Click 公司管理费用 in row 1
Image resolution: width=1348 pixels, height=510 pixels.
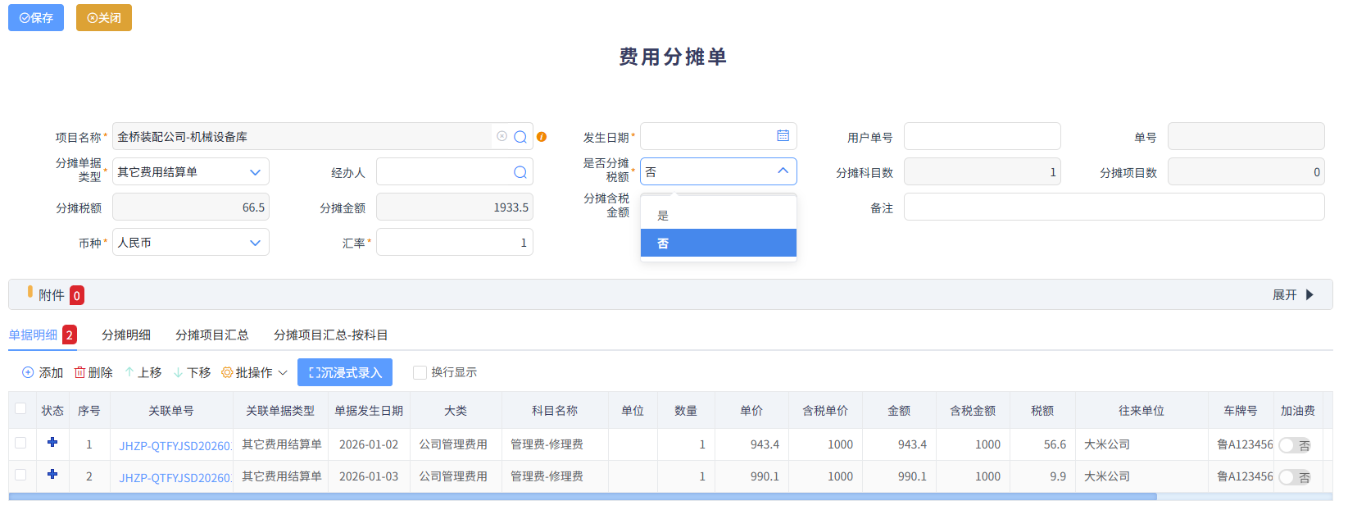click(x=453, y=444)
